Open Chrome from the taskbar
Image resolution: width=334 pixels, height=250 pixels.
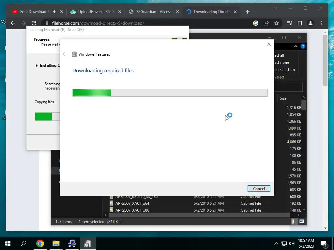[x=40, y=243]
